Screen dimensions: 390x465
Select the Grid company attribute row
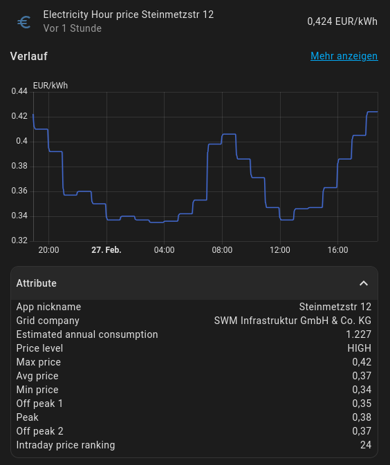(x=194, y=321)
